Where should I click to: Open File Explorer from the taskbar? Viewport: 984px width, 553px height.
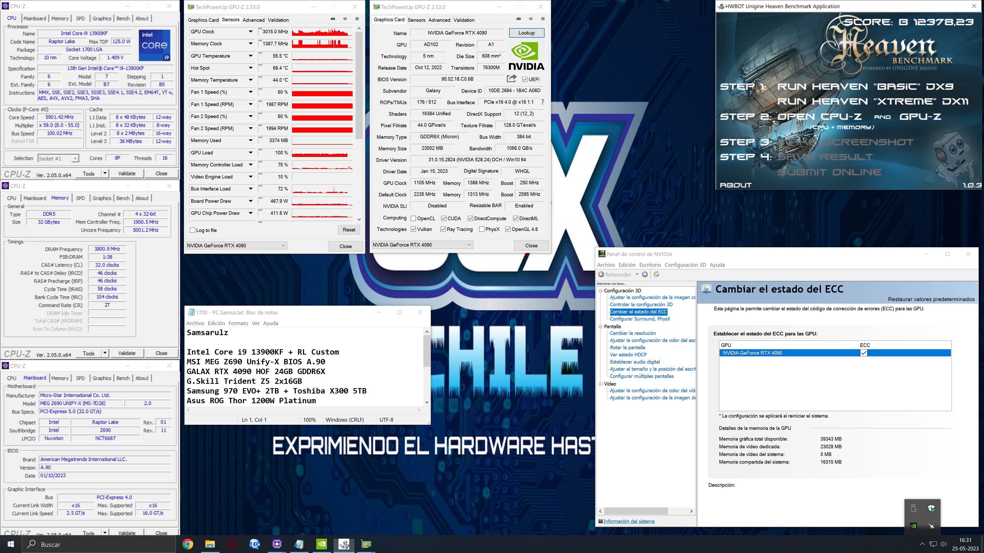210,544
